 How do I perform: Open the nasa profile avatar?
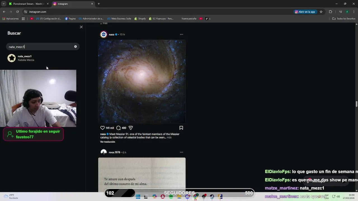click(103, 34)
